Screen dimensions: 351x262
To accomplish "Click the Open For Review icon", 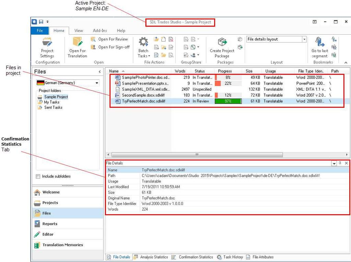I will pyautogui.click(x=93, y=39).
